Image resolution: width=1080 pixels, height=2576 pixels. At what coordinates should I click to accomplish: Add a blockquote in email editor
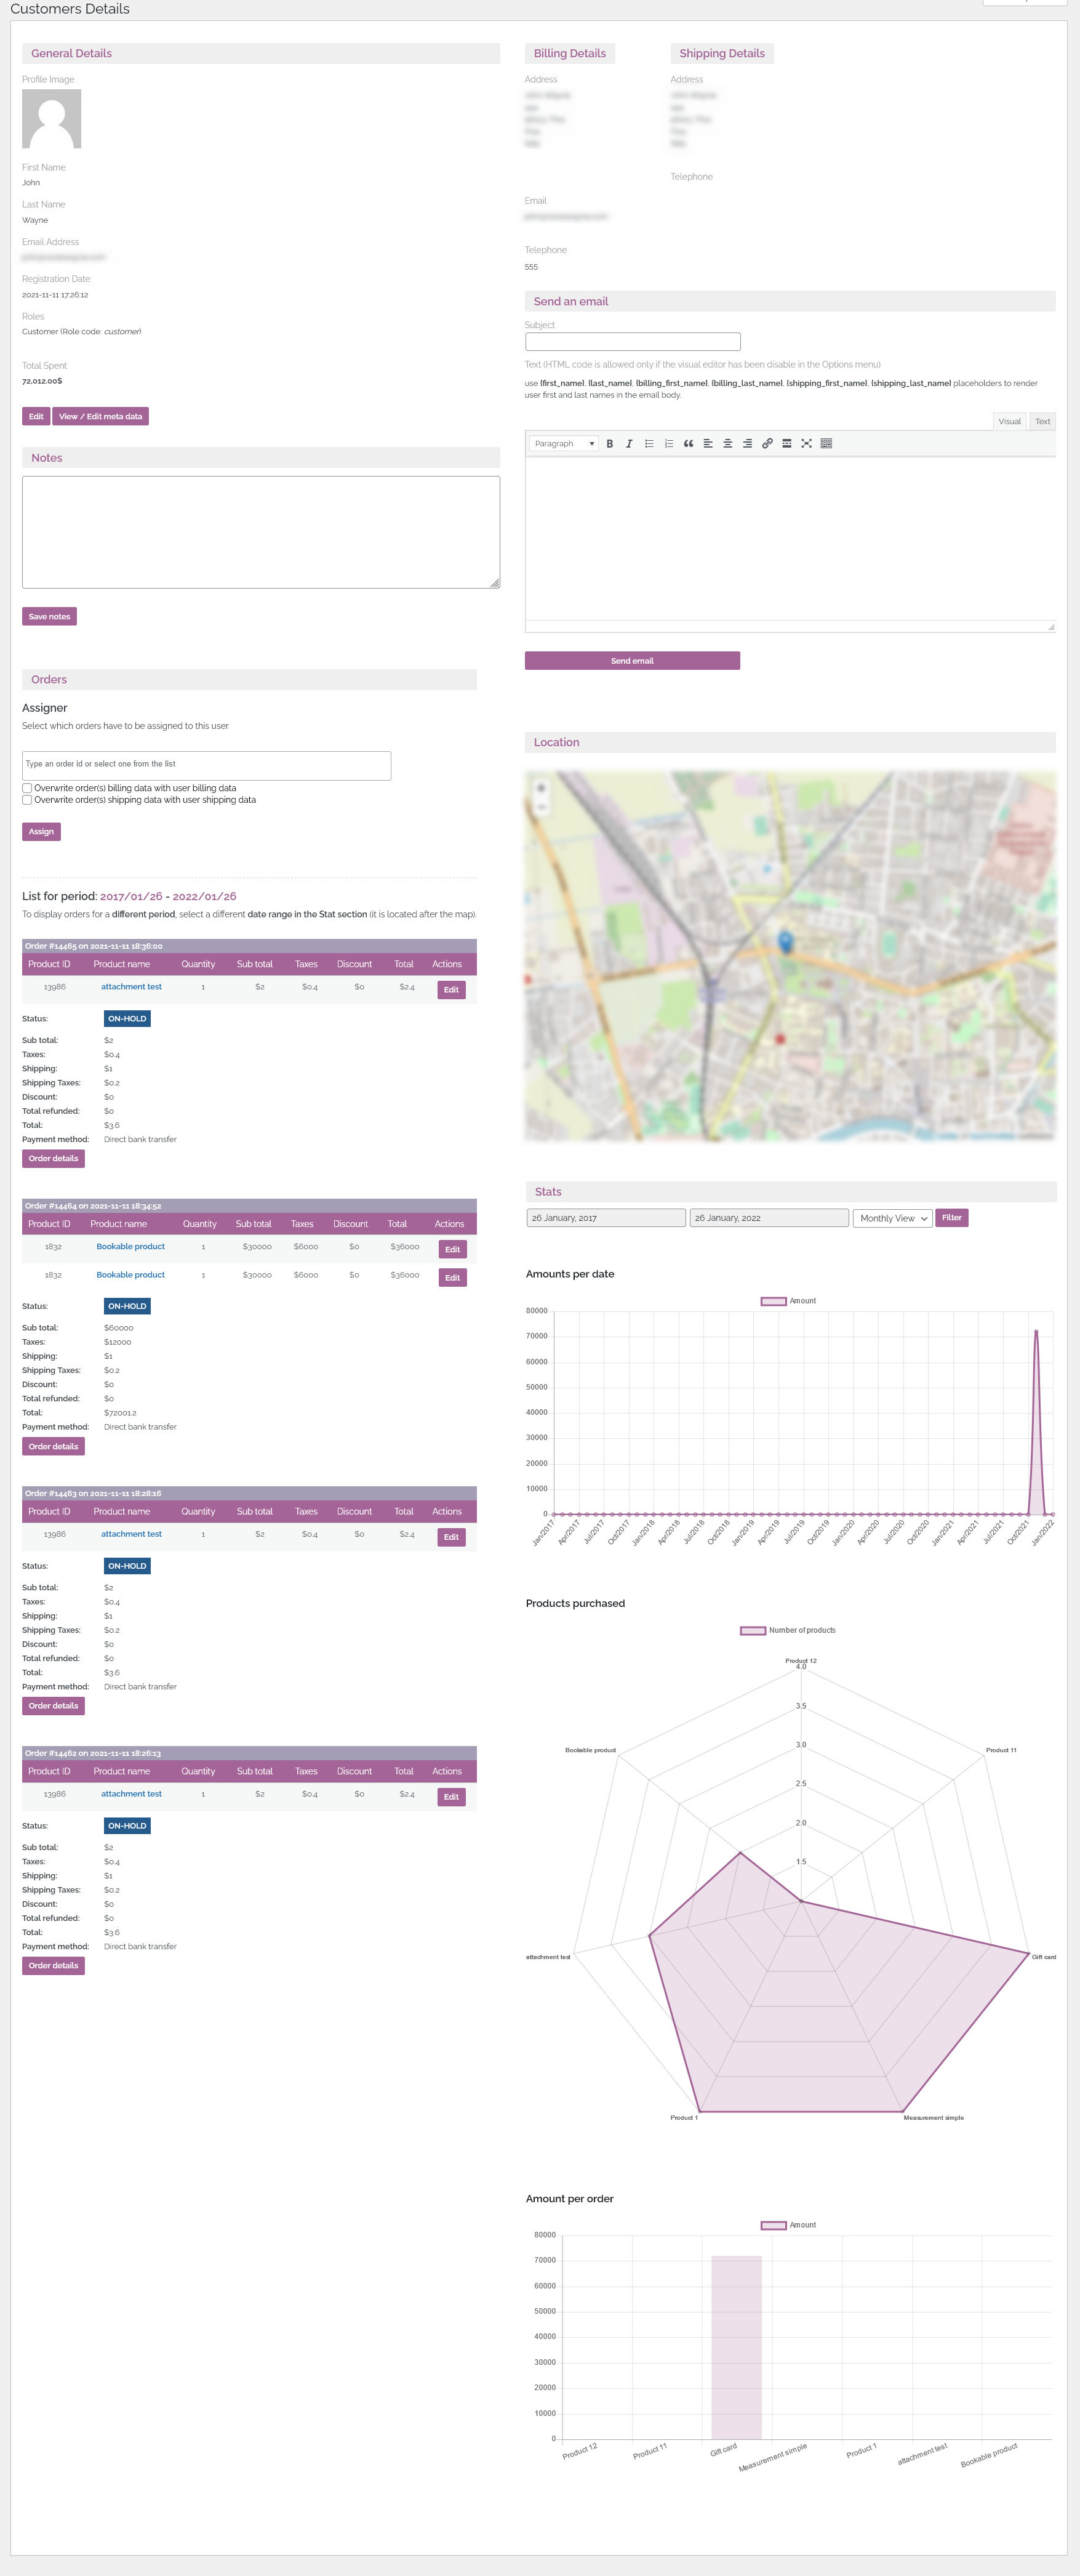pos(689,444)
